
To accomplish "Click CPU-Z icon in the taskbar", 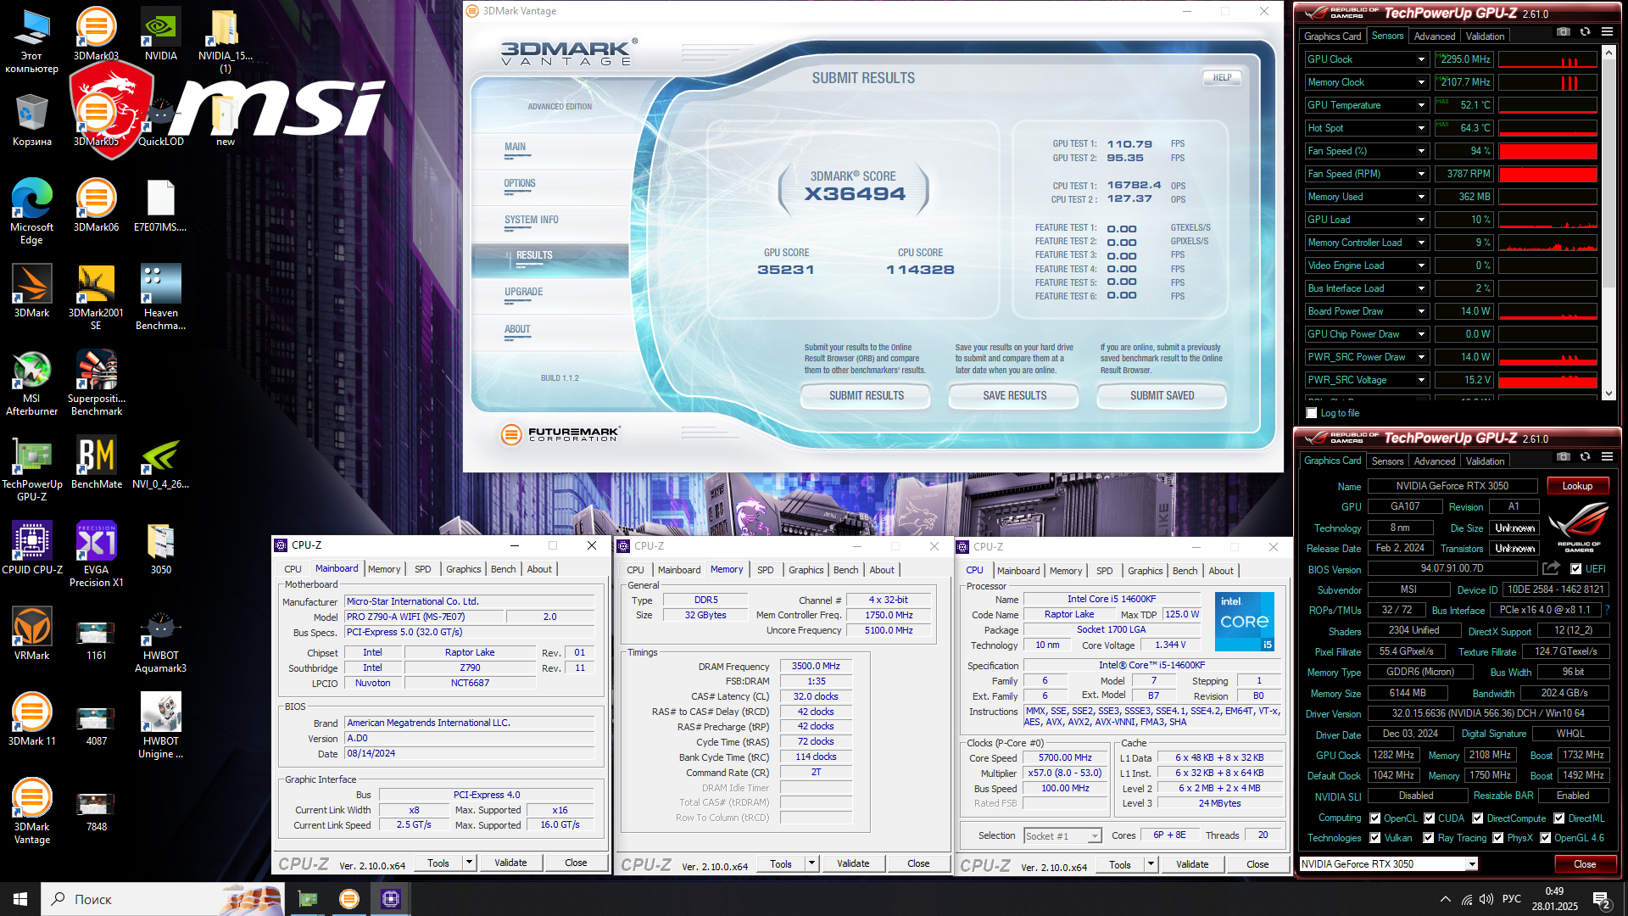I will click(390, 899).
